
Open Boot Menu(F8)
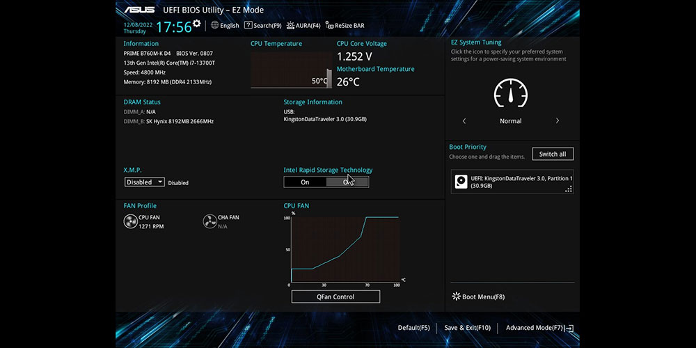coord(478,297)
